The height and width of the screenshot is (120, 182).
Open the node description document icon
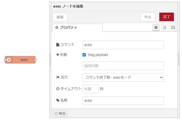click(x=164, y=27)
